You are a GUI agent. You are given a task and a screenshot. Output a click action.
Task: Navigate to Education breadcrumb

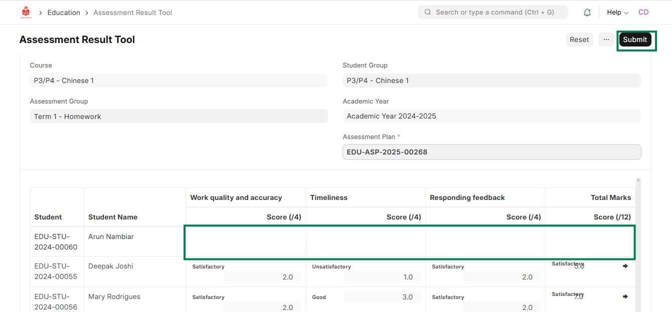pyautogui.click(x=64, y=12)
